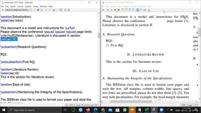Paste from clipboard via toolbar icon
The width and height of the screenshot is (201, 113).
point(61,10)
